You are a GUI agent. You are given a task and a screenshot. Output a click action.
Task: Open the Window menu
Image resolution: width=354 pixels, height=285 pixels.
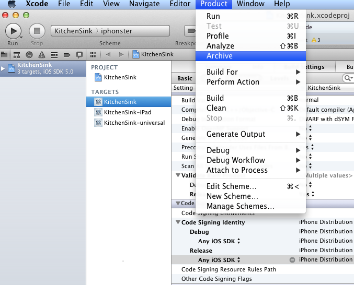point(250,4)
